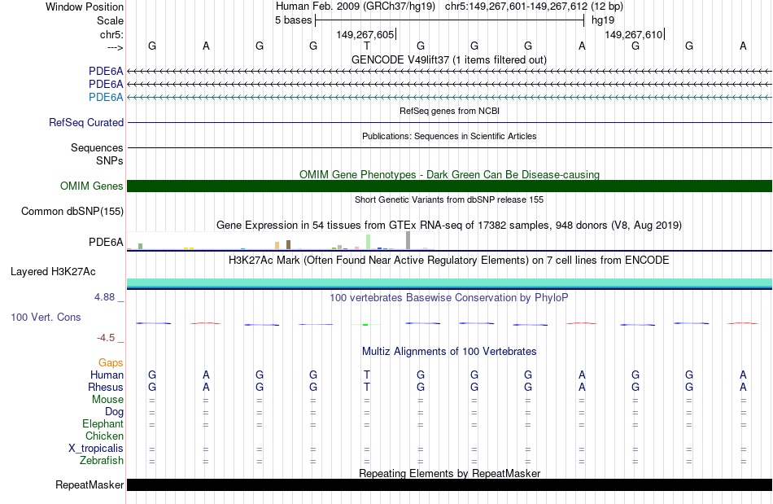Click the "Elephant" alignment row label
The image size is (773, 504).
coord(103,423)
